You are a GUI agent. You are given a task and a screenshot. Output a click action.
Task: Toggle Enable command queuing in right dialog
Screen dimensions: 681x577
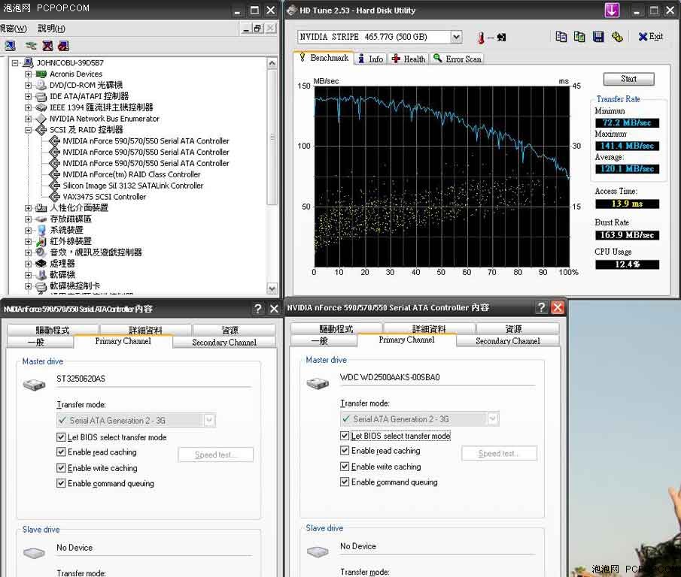coord(345,482)
